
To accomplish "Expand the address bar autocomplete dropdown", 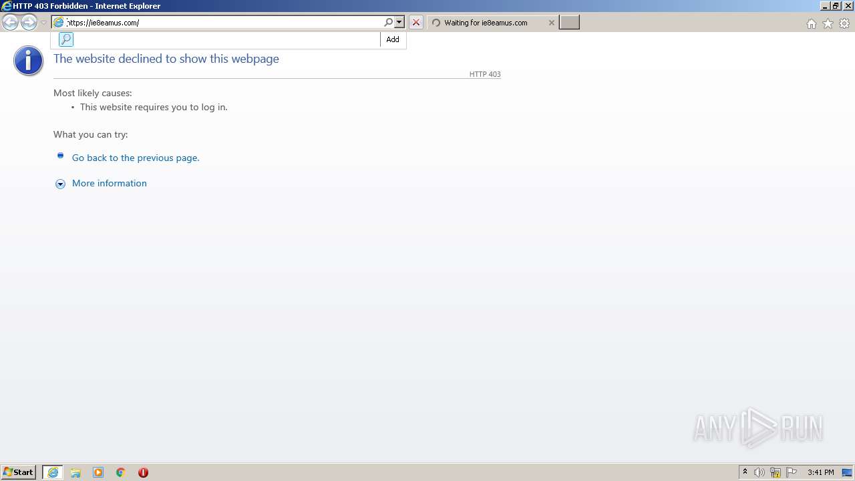I will 399,23.
